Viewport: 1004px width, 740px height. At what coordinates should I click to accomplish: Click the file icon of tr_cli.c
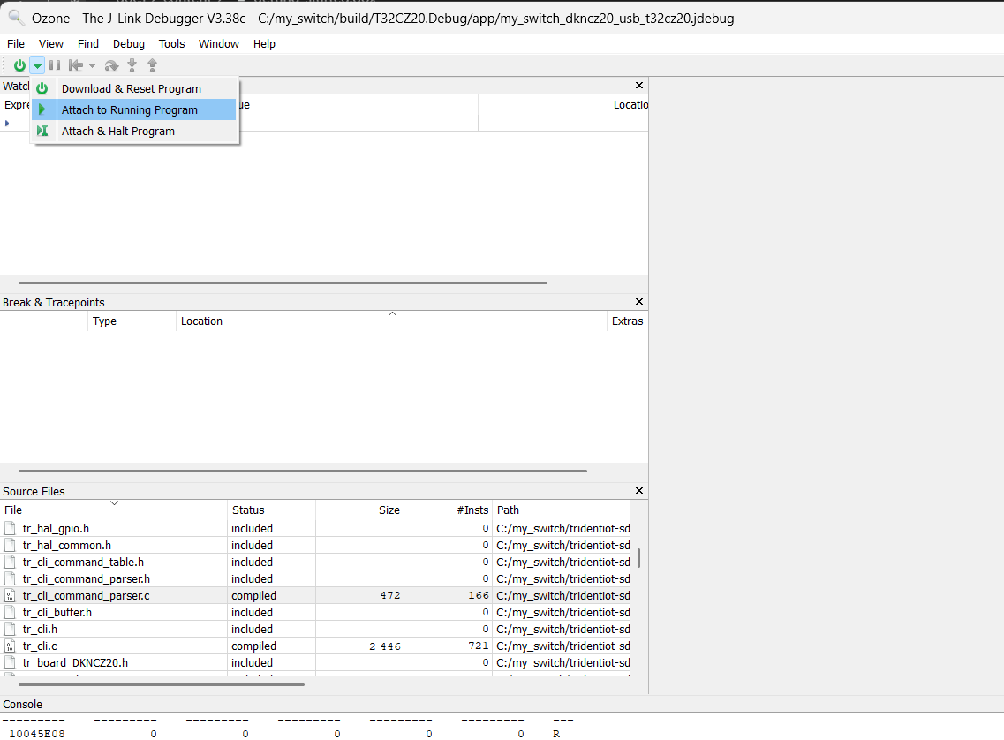10,646
